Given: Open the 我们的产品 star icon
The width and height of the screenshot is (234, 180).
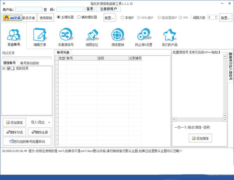Looking at the screenshot, I should [170, 35].
